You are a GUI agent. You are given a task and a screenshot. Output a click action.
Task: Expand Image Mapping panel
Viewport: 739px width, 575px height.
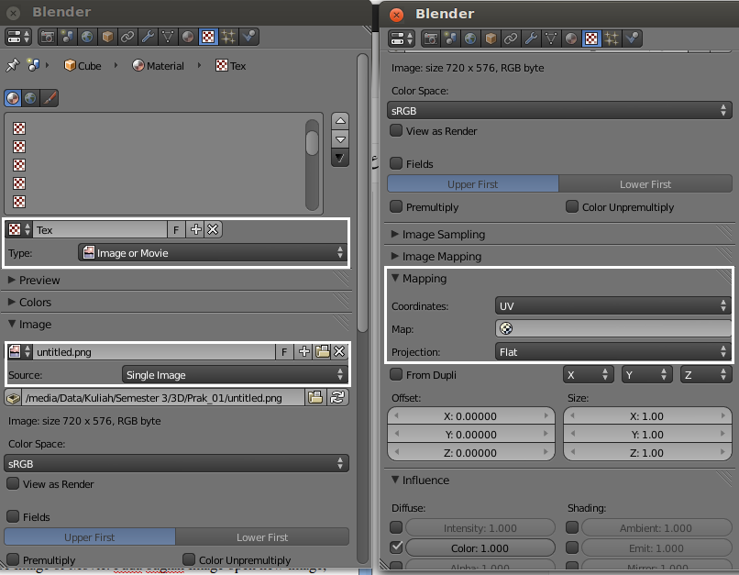click(395, 257)
